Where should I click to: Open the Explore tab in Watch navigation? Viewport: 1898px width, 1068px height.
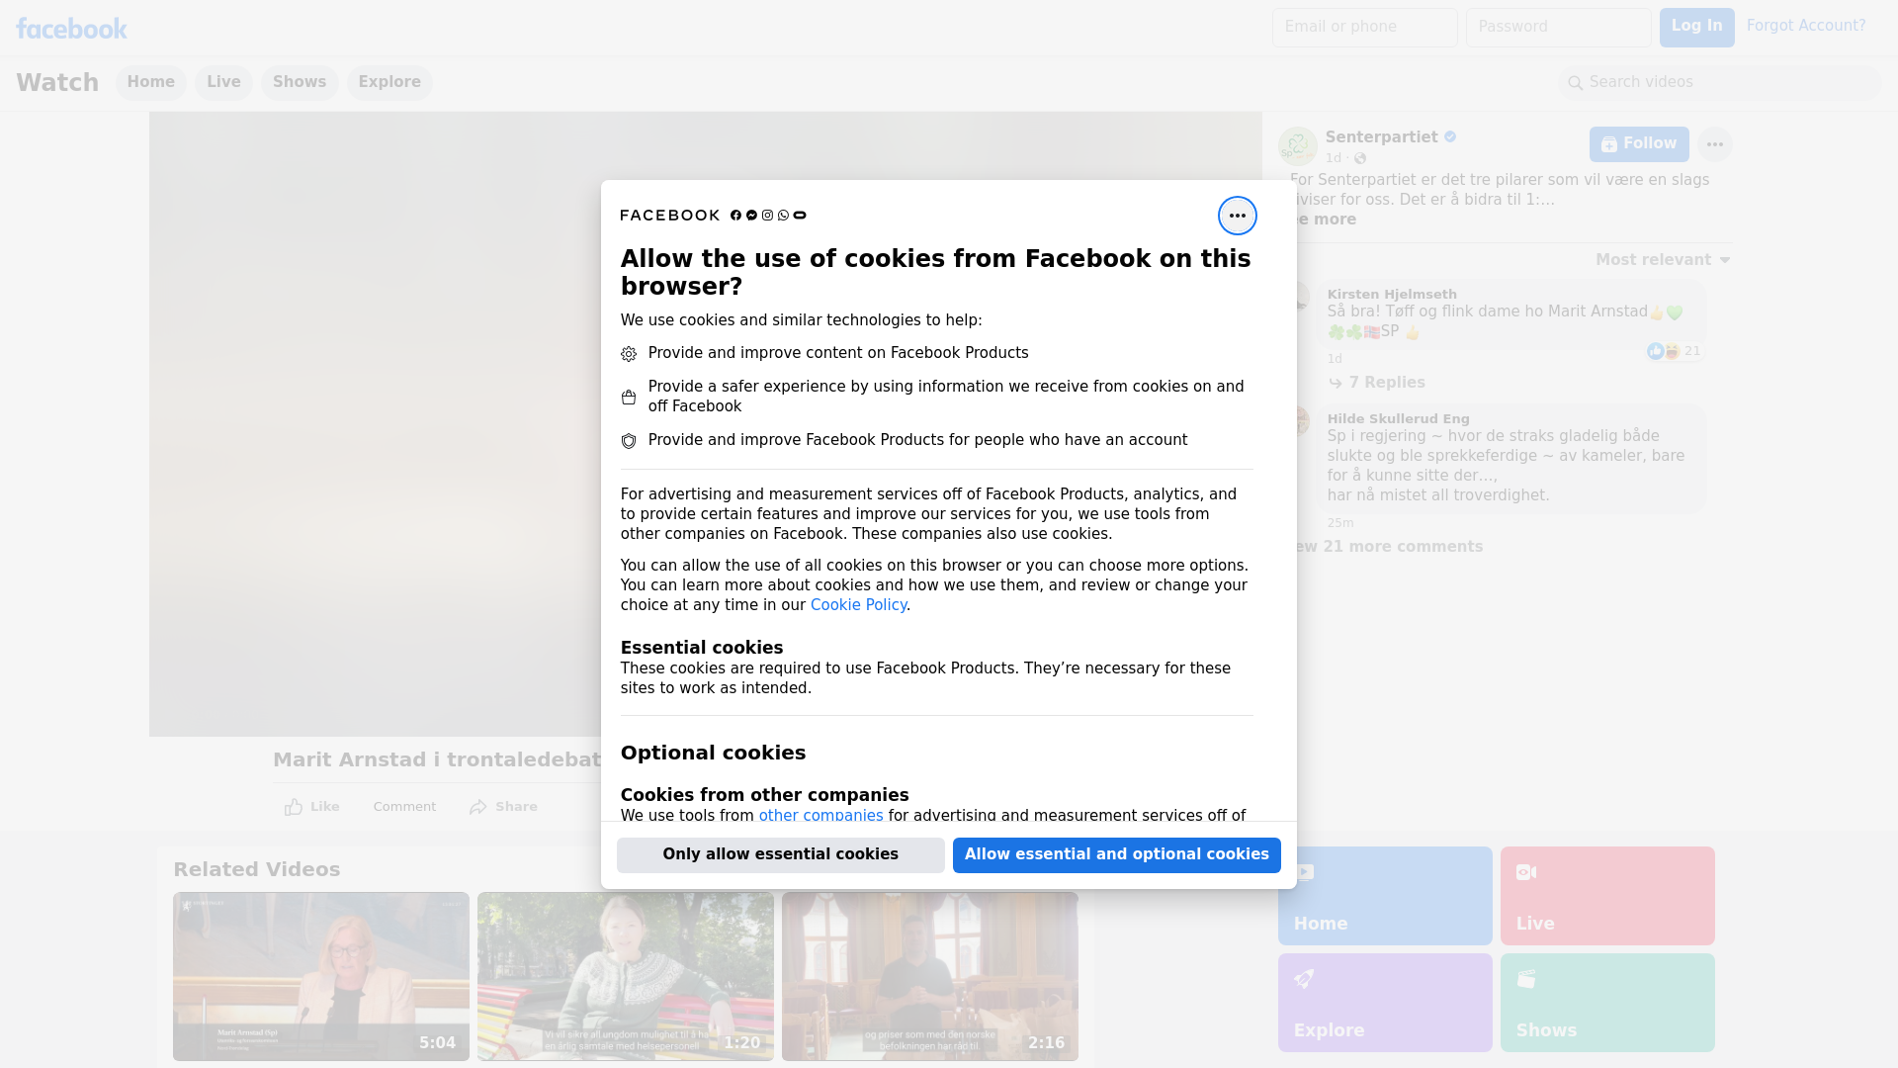(x=389, y=82)
